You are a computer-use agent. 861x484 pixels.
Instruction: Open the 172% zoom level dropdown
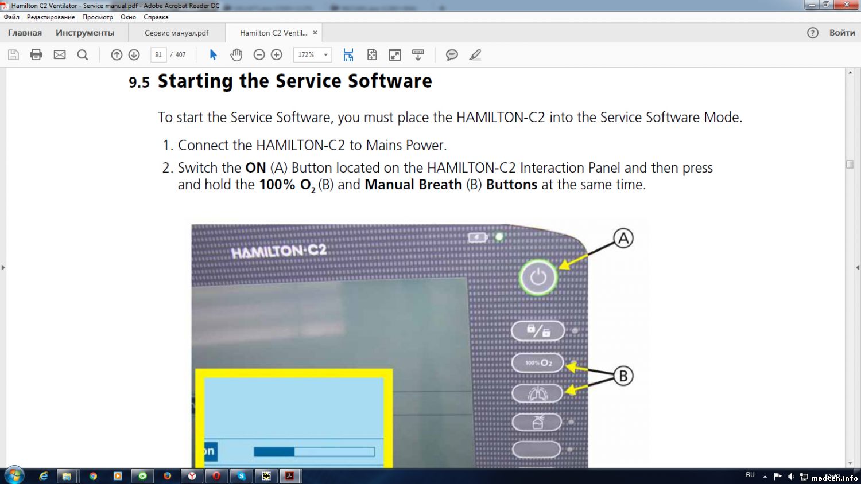[x=325, y=55]
